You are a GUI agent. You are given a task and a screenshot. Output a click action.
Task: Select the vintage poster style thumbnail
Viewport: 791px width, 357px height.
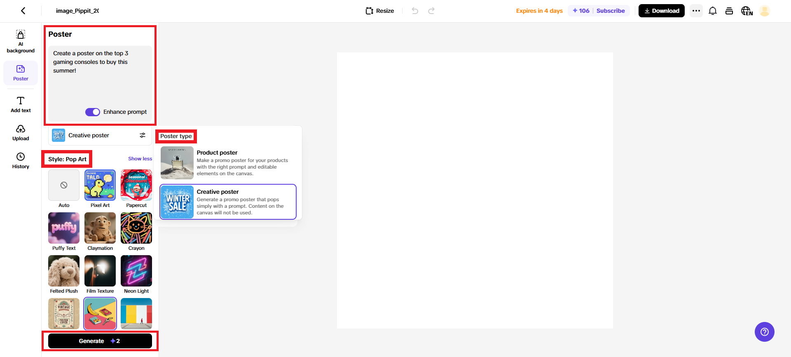[64, 314]
